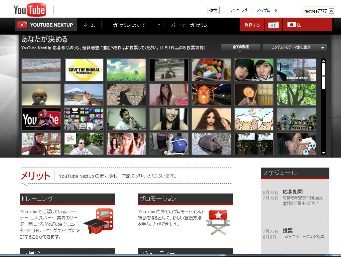The height and width of the screenshot is (257, 341).
Task: Click the promotion director chair icon
Action: click(218, 222)
